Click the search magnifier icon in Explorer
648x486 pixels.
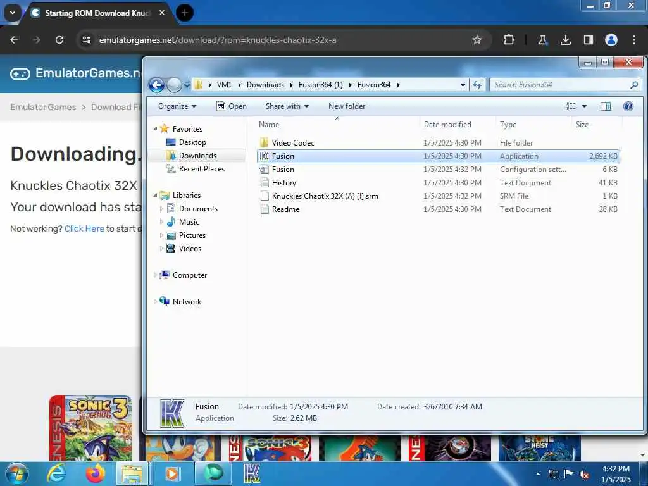(634, 85)
